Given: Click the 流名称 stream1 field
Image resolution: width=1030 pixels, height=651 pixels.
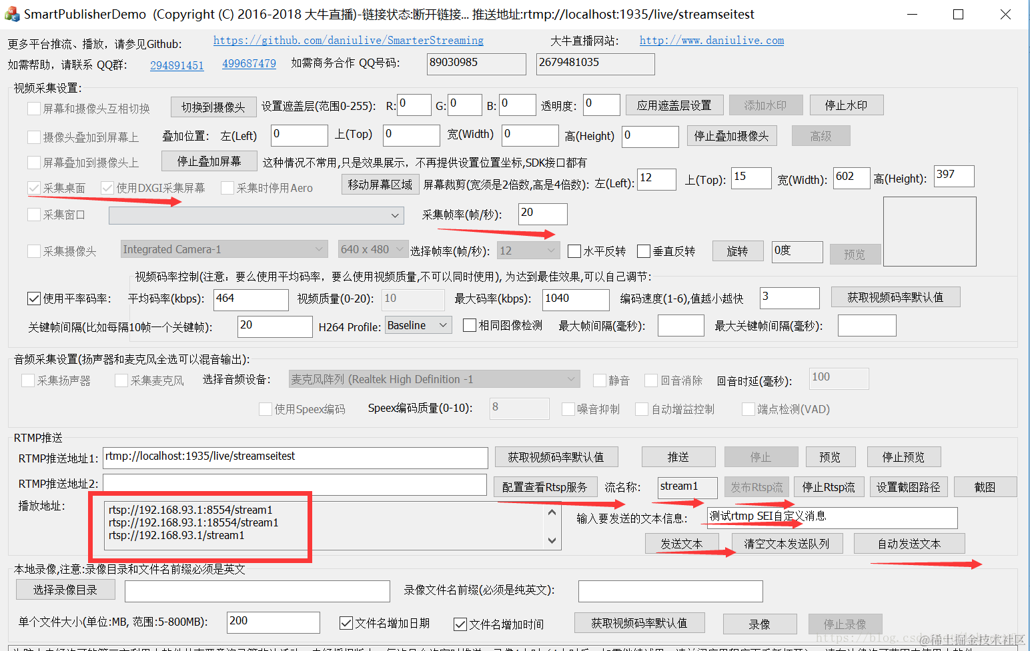Looking at the screenshot, I should [x=688, y=487].
